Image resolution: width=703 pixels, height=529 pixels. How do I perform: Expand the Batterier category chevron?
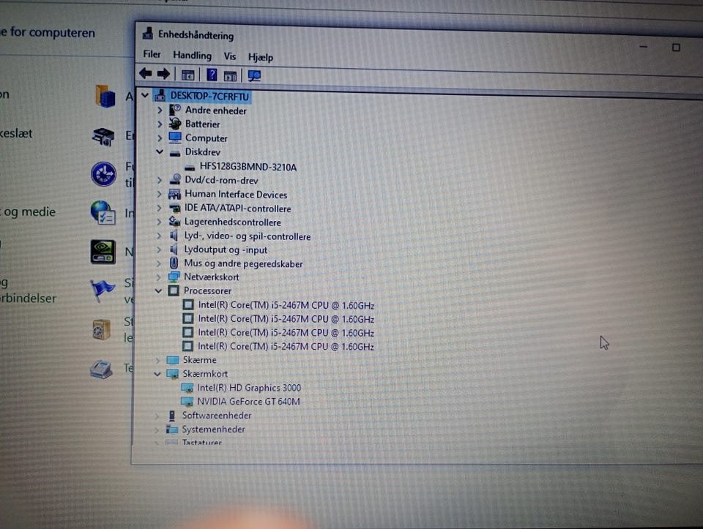[160, 124]
